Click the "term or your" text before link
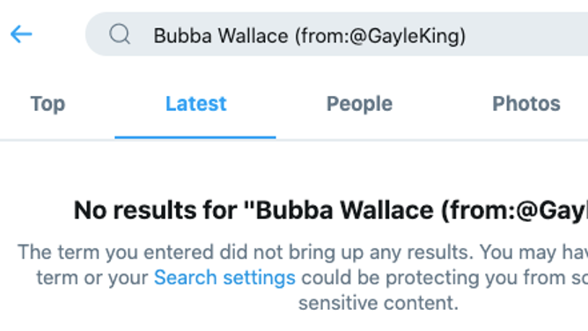 (92, 278)
